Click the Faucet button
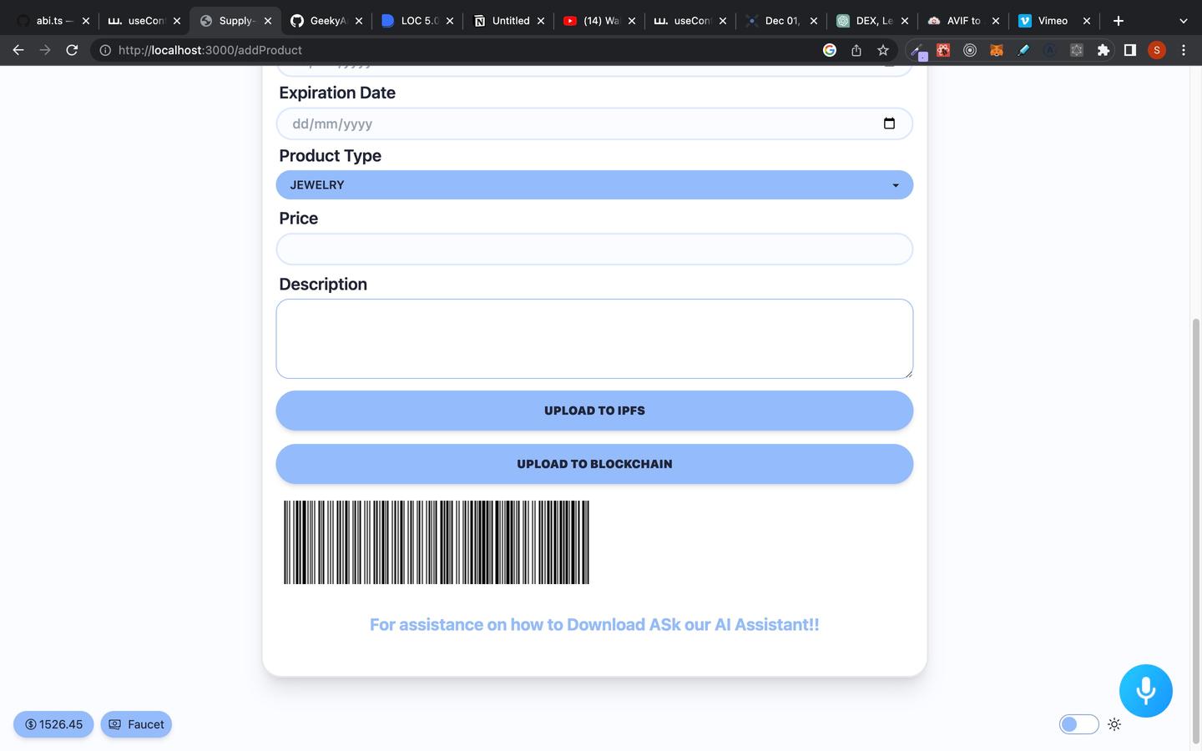This screenshot has width=1202, height=751. [x=136, y=724]
